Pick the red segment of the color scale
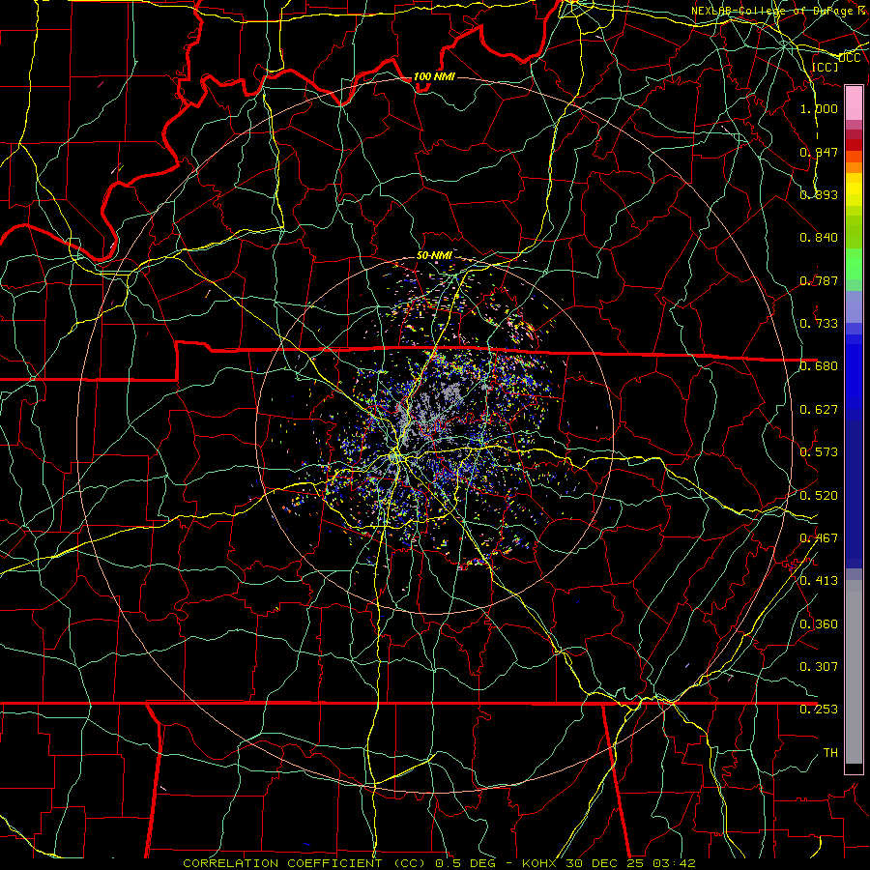 (x=854, y=145)
